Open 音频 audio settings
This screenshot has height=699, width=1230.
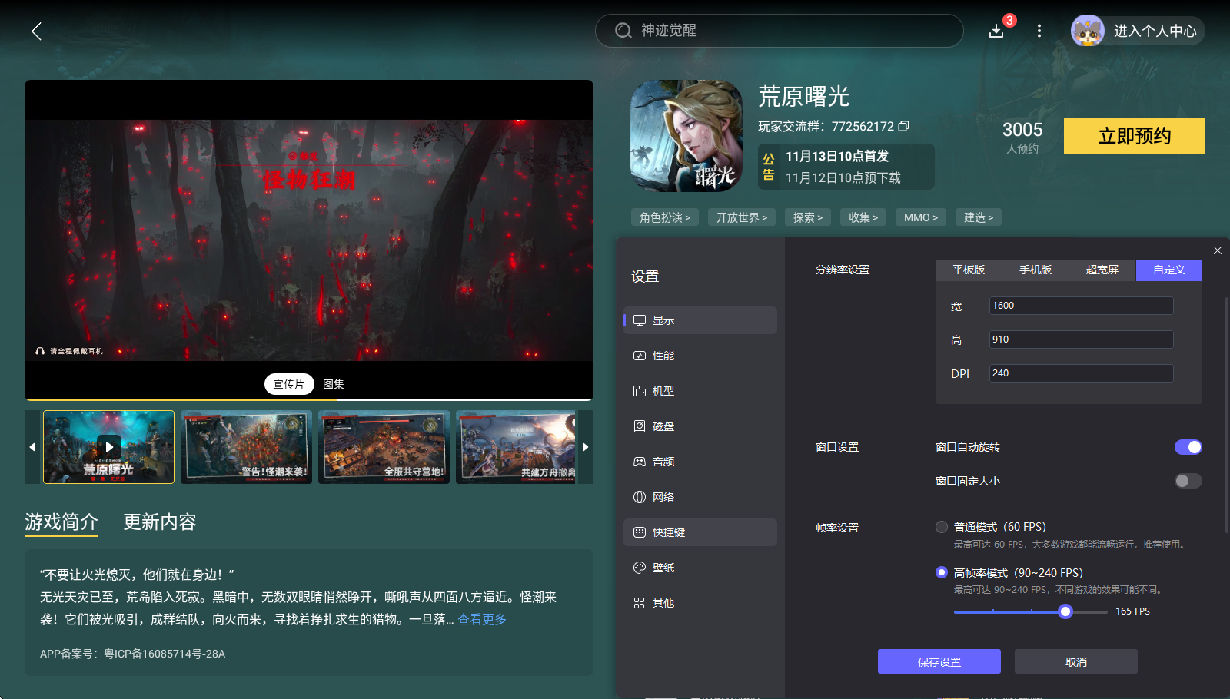click(x=700, y=462)
